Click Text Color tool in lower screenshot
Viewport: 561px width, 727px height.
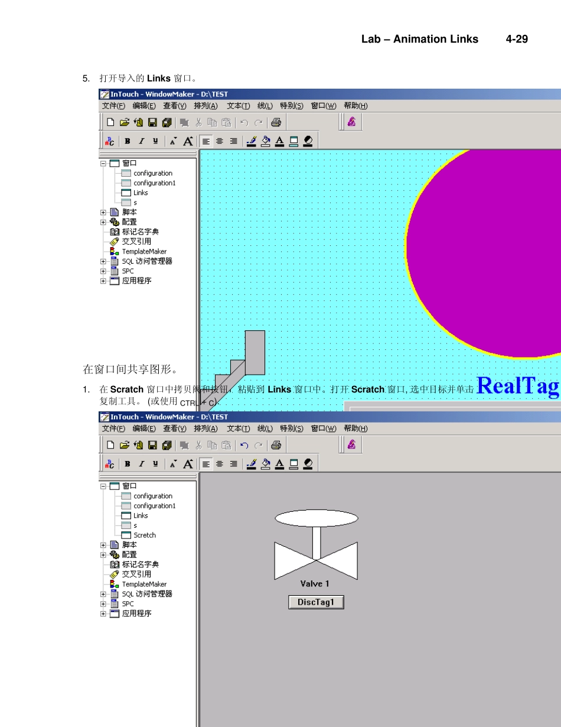click(x=279, y=463)
